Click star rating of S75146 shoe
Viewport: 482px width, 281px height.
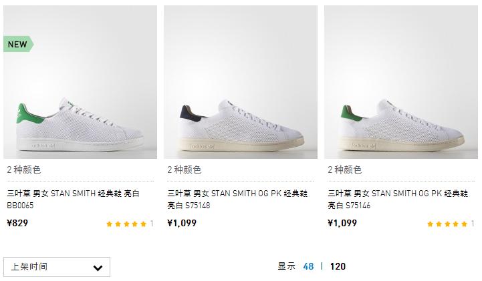(447, 224)
